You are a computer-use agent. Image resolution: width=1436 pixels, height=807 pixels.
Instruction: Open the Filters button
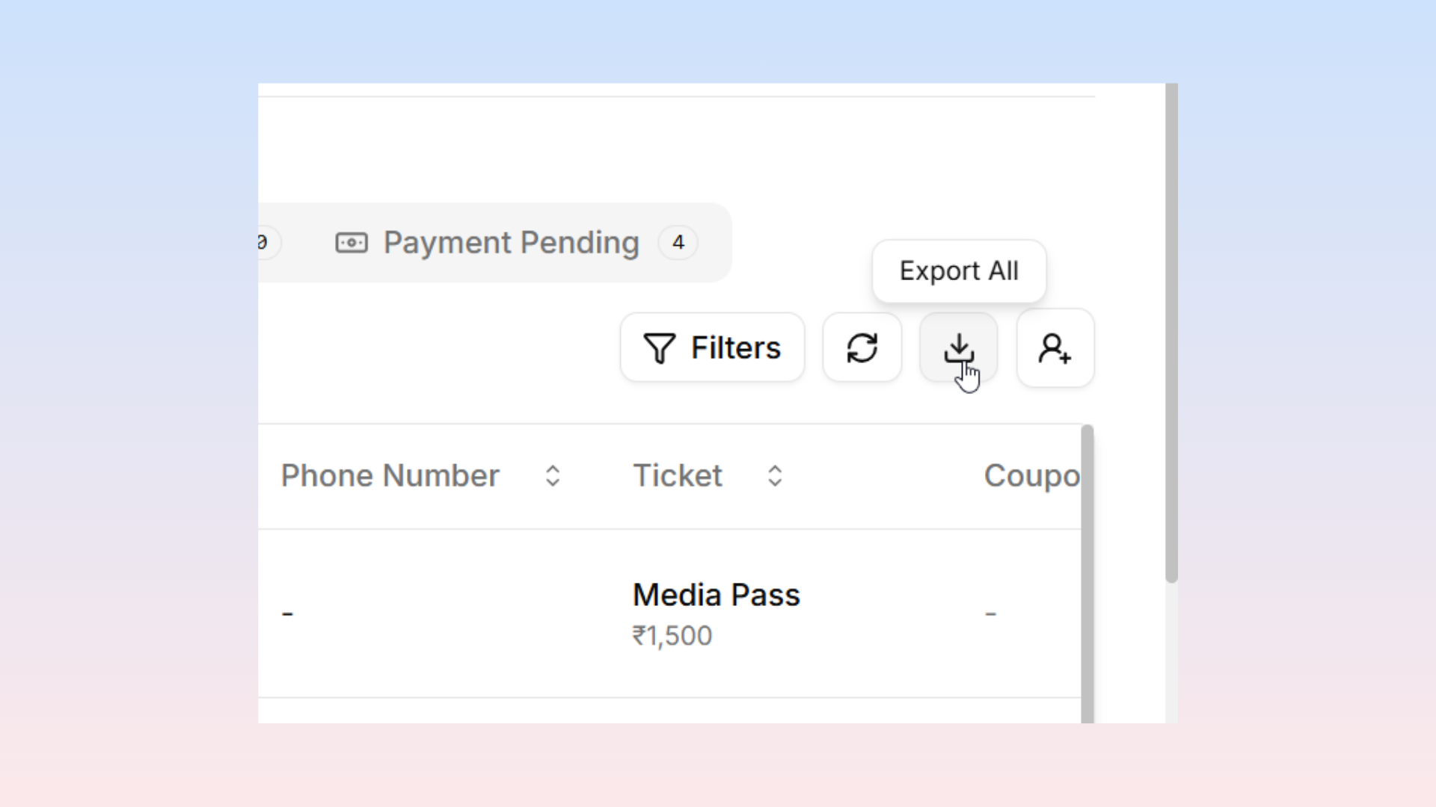(x=712, y=348)
